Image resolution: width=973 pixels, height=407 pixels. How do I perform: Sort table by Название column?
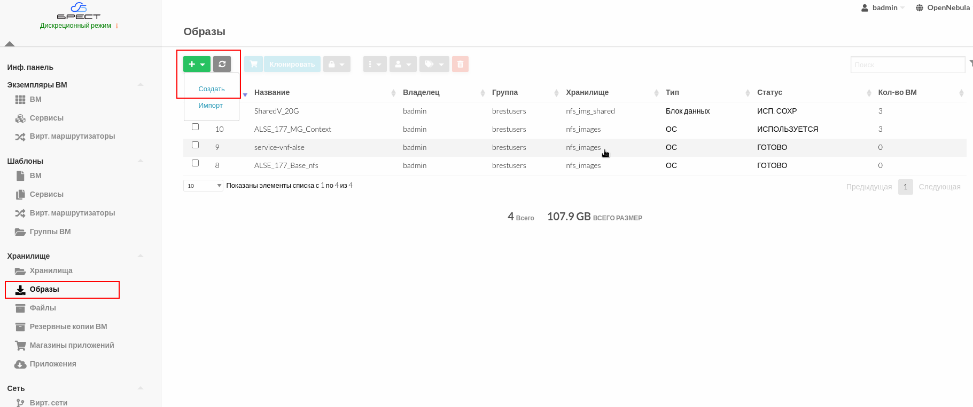[x=272, y=92]
